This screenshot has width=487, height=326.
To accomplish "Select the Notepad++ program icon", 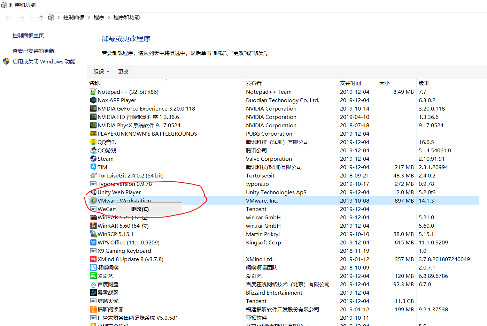I will point(93,92).
